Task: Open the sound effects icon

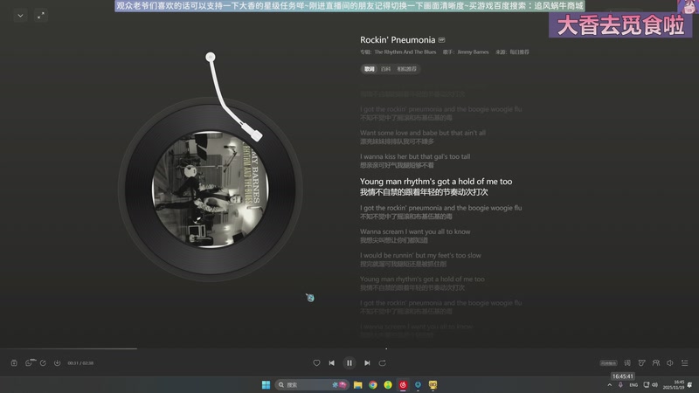Action: coord(641,363)
